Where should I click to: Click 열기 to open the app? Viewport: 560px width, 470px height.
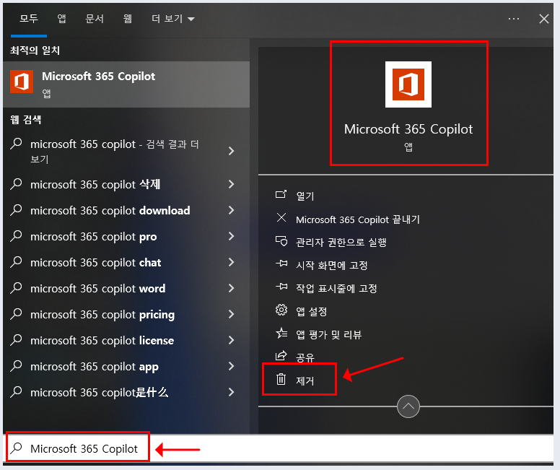tap(305, 196)
